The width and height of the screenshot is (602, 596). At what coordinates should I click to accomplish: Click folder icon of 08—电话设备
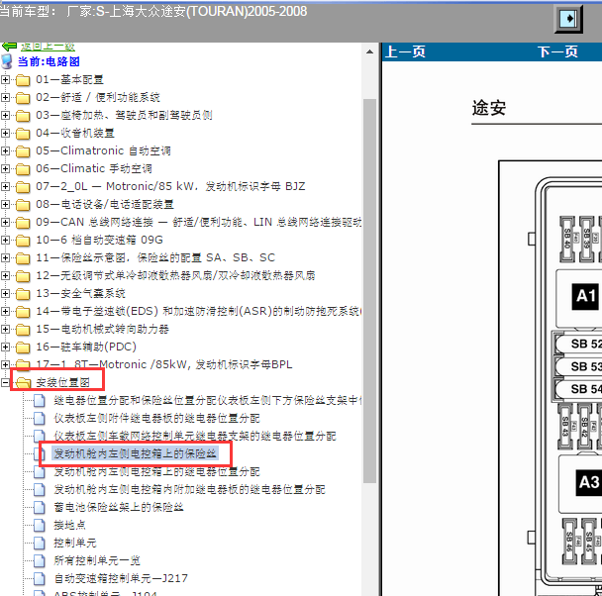pos(23,205)
